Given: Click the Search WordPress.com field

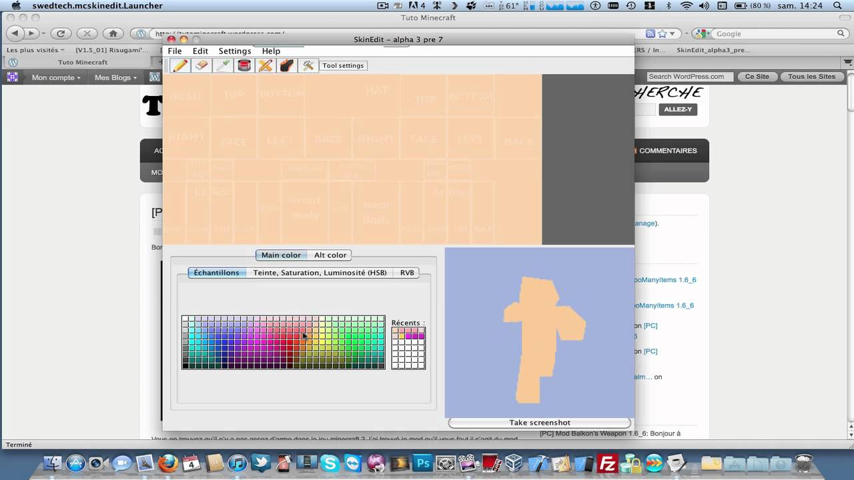Looking at the screenshot, I should (690, 77).
